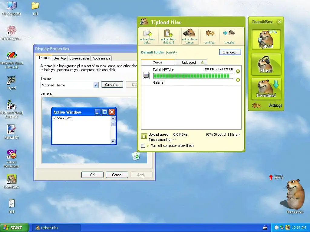Click Apply in Display Properties
Screen dimensions: 310x232
141,175
